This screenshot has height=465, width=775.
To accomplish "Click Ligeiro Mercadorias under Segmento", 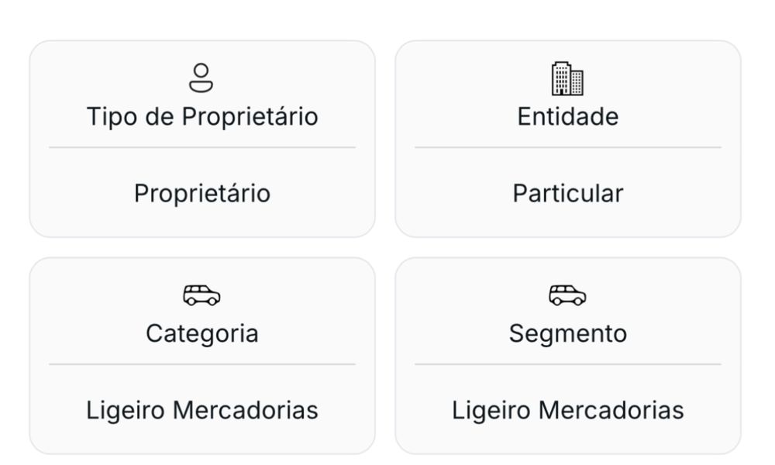I will [568, 411].
